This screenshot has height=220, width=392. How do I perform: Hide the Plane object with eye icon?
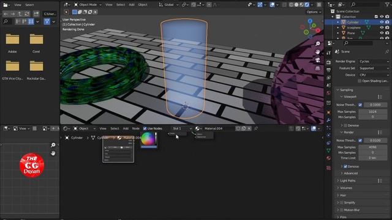coord(382,33)
